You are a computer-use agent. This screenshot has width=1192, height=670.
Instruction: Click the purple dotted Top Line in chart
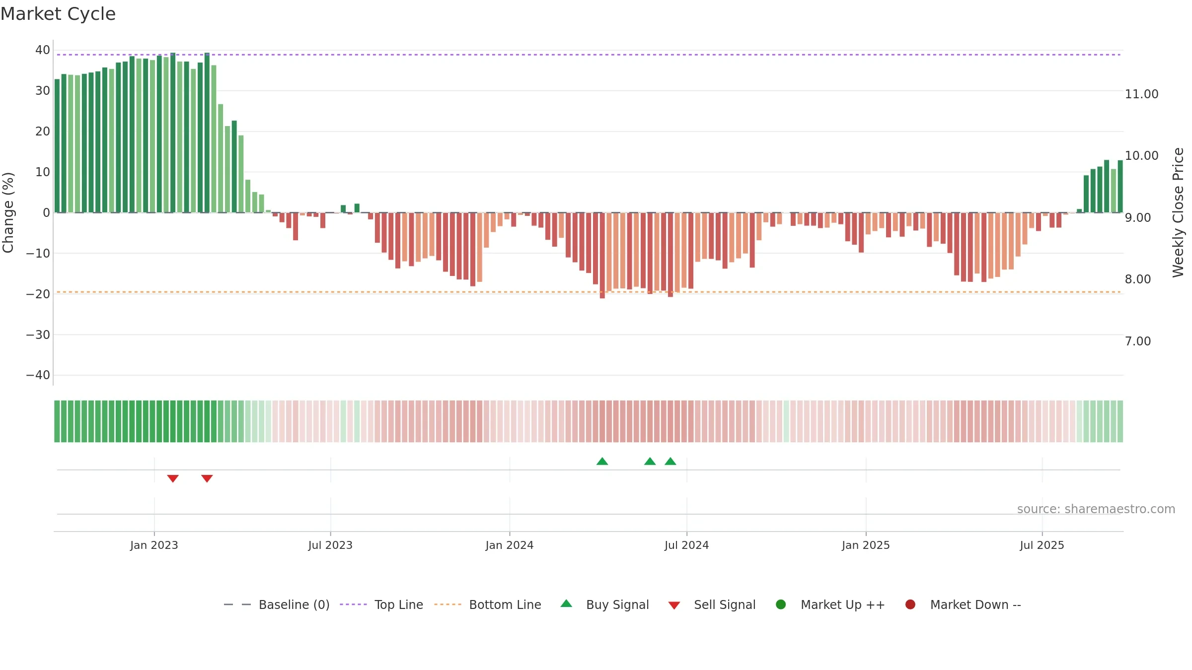(589, 55)
